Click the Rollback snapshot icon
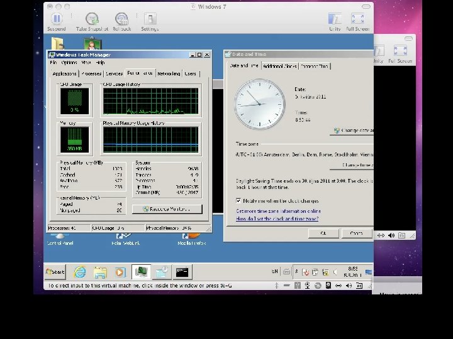This screenshot has height=339, width=453. pyautogui.click(x=122, y=19)
